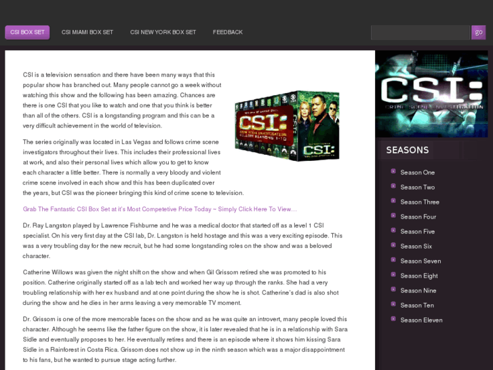Click the paragraph starting 'Catherine Willows was given'
Image resolution: width=493 pixels, height=370 pixels.
click(180, 287)
